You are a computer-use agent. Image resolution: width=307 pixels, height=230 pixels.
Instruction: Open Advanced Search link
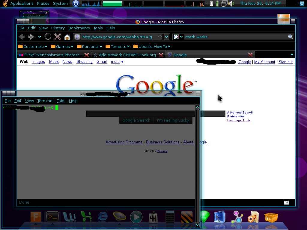[x=240, y=113]
